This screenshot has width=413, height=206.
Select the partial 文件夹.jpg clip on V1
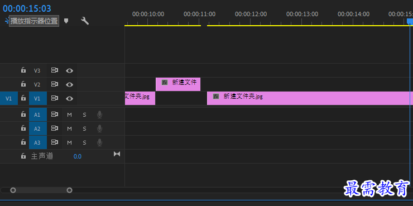[x=140, y=98]
